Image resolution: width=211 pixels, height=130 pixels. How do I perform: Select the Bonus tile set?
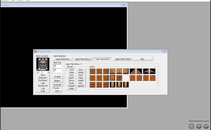click(x=71, y=80)
